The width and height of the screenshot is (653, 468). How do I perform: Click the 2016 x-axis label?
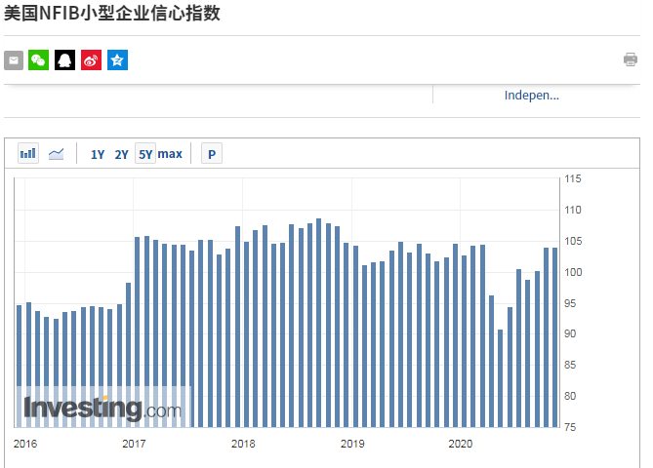point(25,444)
